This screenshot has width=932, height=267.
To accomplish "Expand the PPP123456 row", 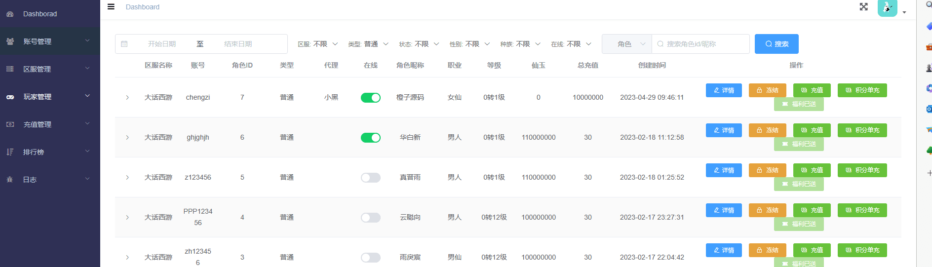I will click(x=127, y=218).
